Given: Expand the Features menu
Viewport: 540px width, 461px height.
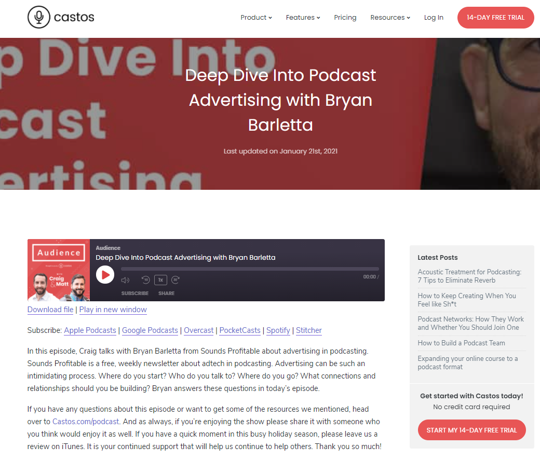Looking at the screenshot, I should (x=303, y=17).
